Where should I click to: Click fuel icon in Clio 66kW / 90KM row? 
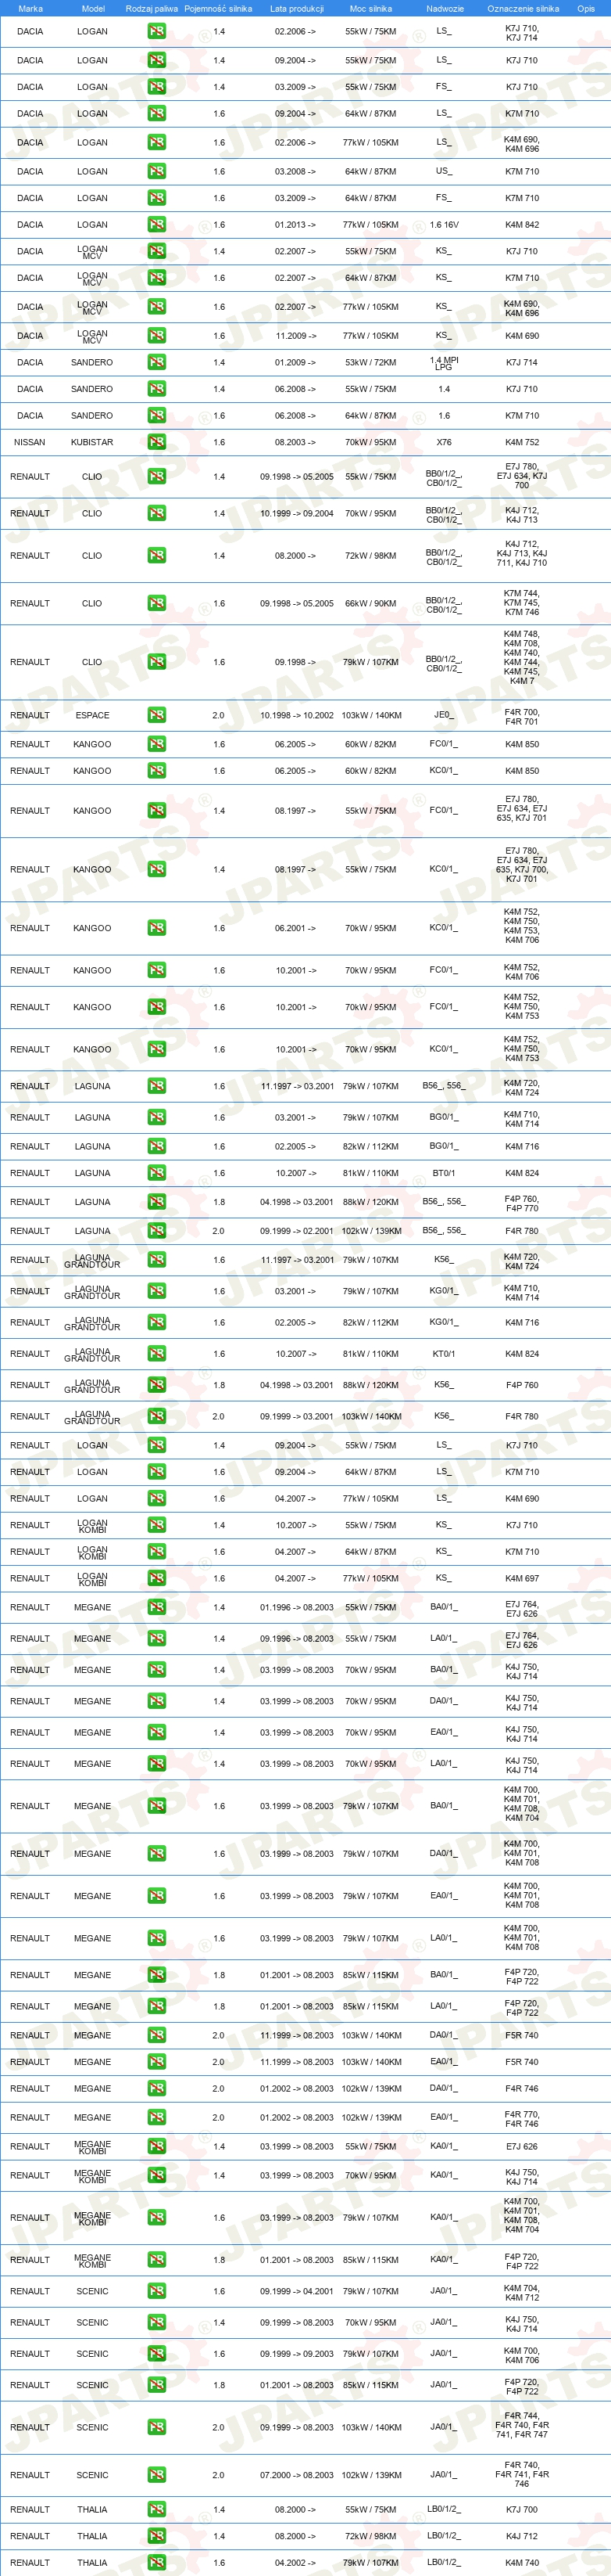[157, 603]
